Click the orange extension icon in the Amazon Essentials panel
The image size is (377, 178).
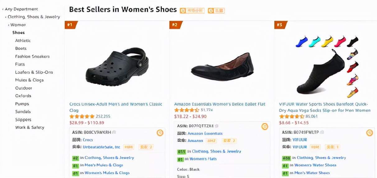(265, 127)
